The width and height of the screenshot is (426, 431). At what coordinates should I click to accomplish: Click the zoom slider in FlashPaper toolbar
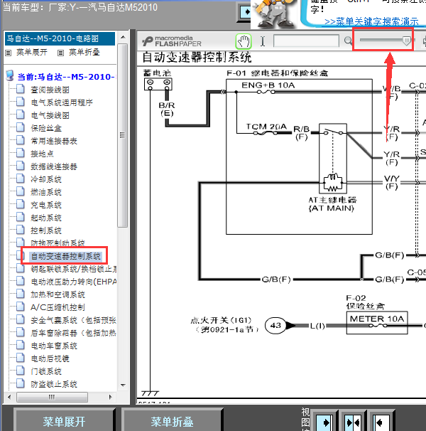386,40
